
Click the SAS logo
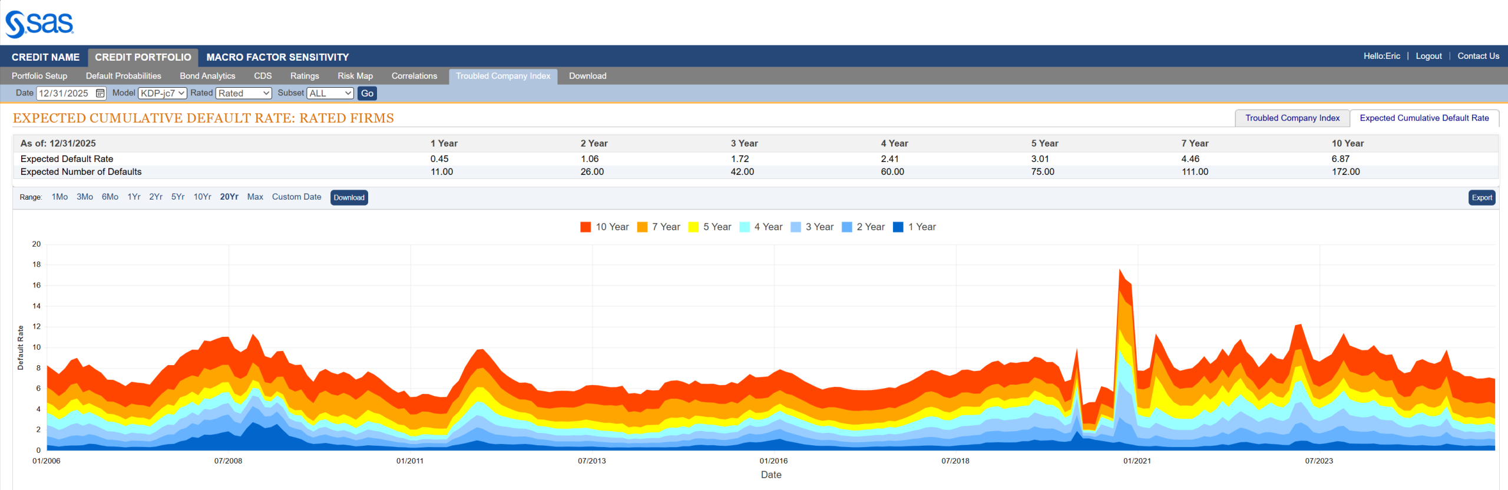[x=39, y=24]
